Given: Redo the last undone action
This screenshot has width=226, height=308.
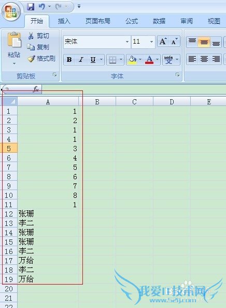Looking at the screenshot, I should click(x=59, y=7).
